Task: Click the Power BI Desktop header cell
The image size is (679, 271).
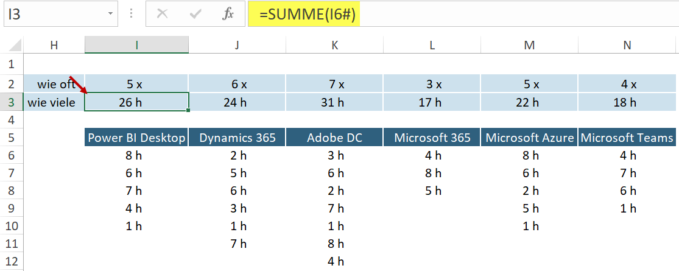Action: point(136,138)
